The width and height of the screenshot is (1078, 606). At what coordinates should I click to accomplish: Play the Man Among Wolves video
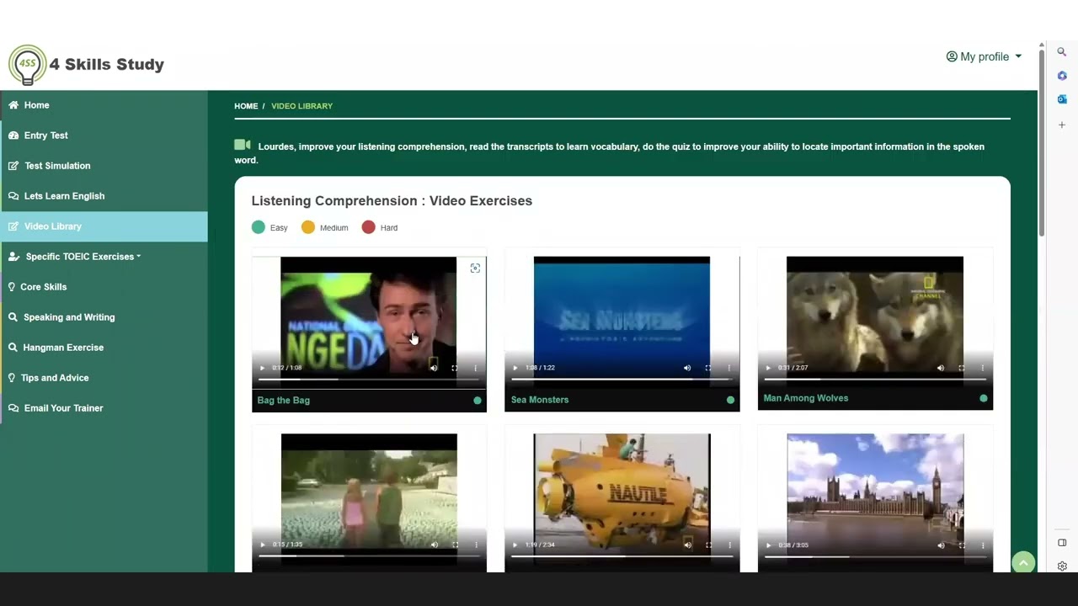tap(768, 368)
